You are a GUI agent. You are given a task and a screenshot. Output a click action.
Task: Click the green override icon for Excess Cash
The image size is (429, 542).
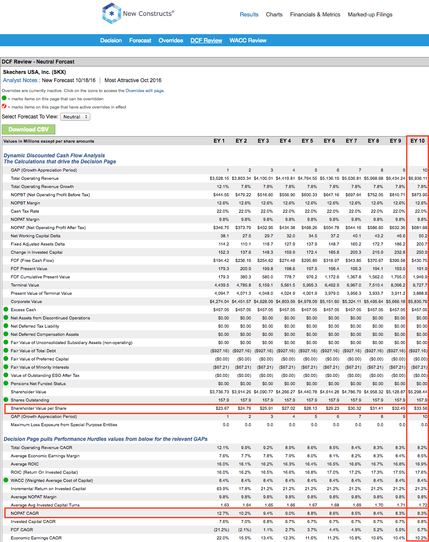click(6, 309)
